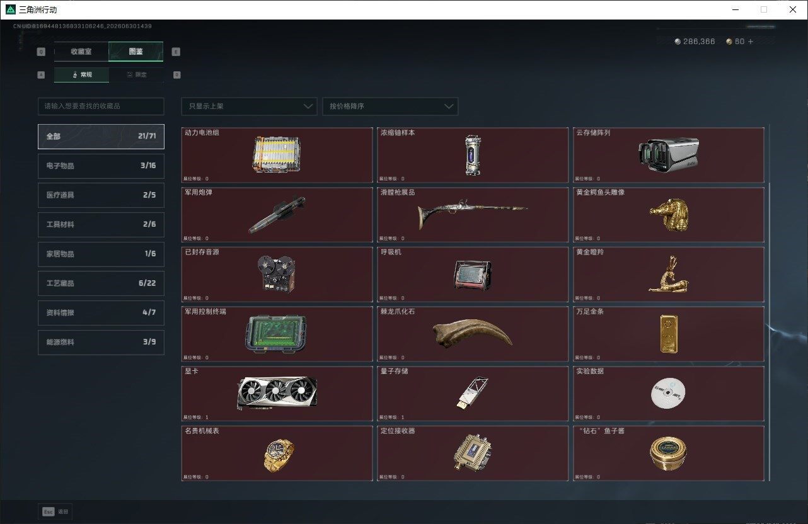
Task: Click the collectible search input field
Action: (101, 106)
